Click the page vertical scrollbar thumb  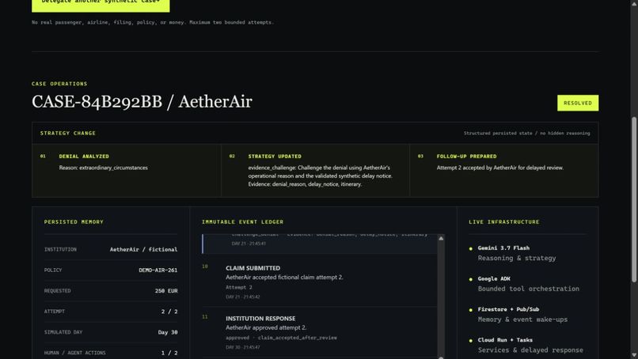(634, 199)
